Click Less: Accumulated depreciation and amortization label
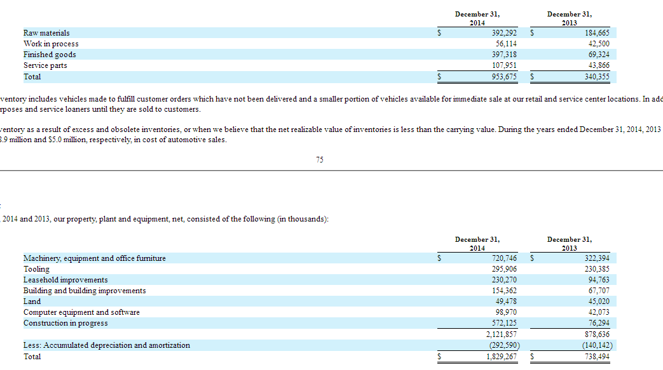The height and width of the screenshot is (370, 663). point(106,345)
